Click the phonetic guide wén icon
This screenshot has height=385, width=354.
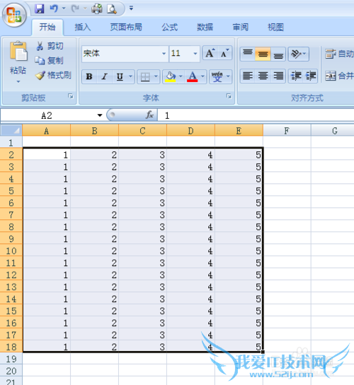pyautogui.click(x=217, y=76)
